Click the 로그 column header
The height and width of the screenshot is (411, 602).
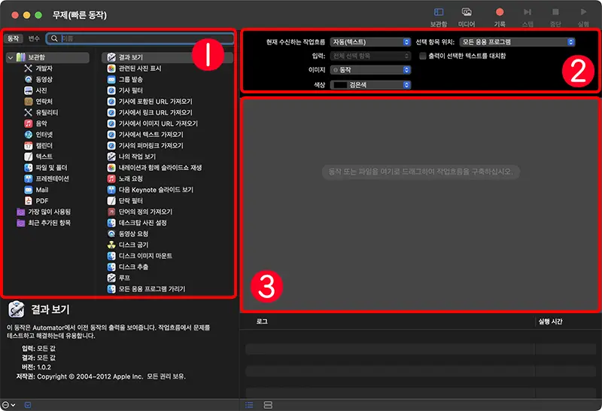point(262,321)
